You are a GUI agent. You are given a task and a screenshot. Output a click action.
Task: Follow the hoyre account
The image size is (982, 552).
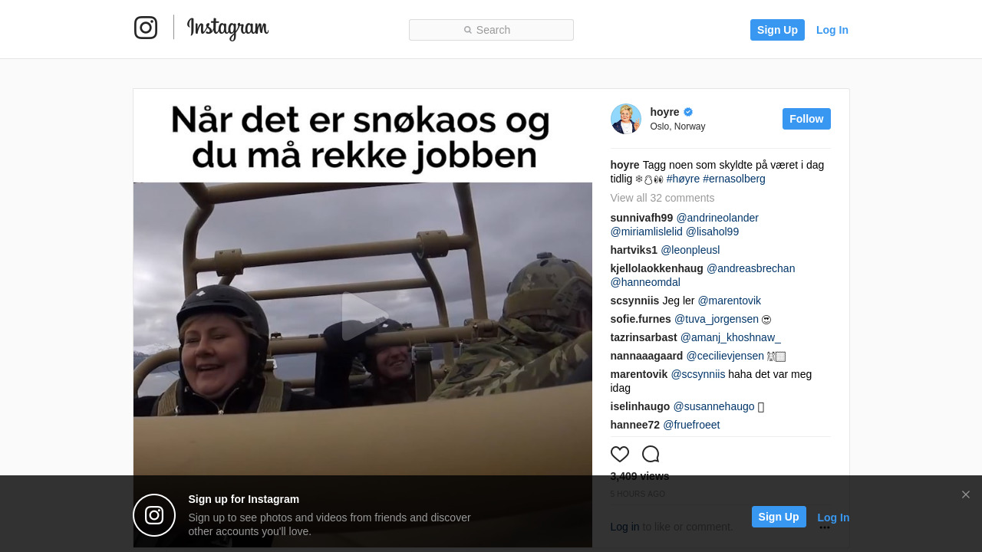(806, 119)
